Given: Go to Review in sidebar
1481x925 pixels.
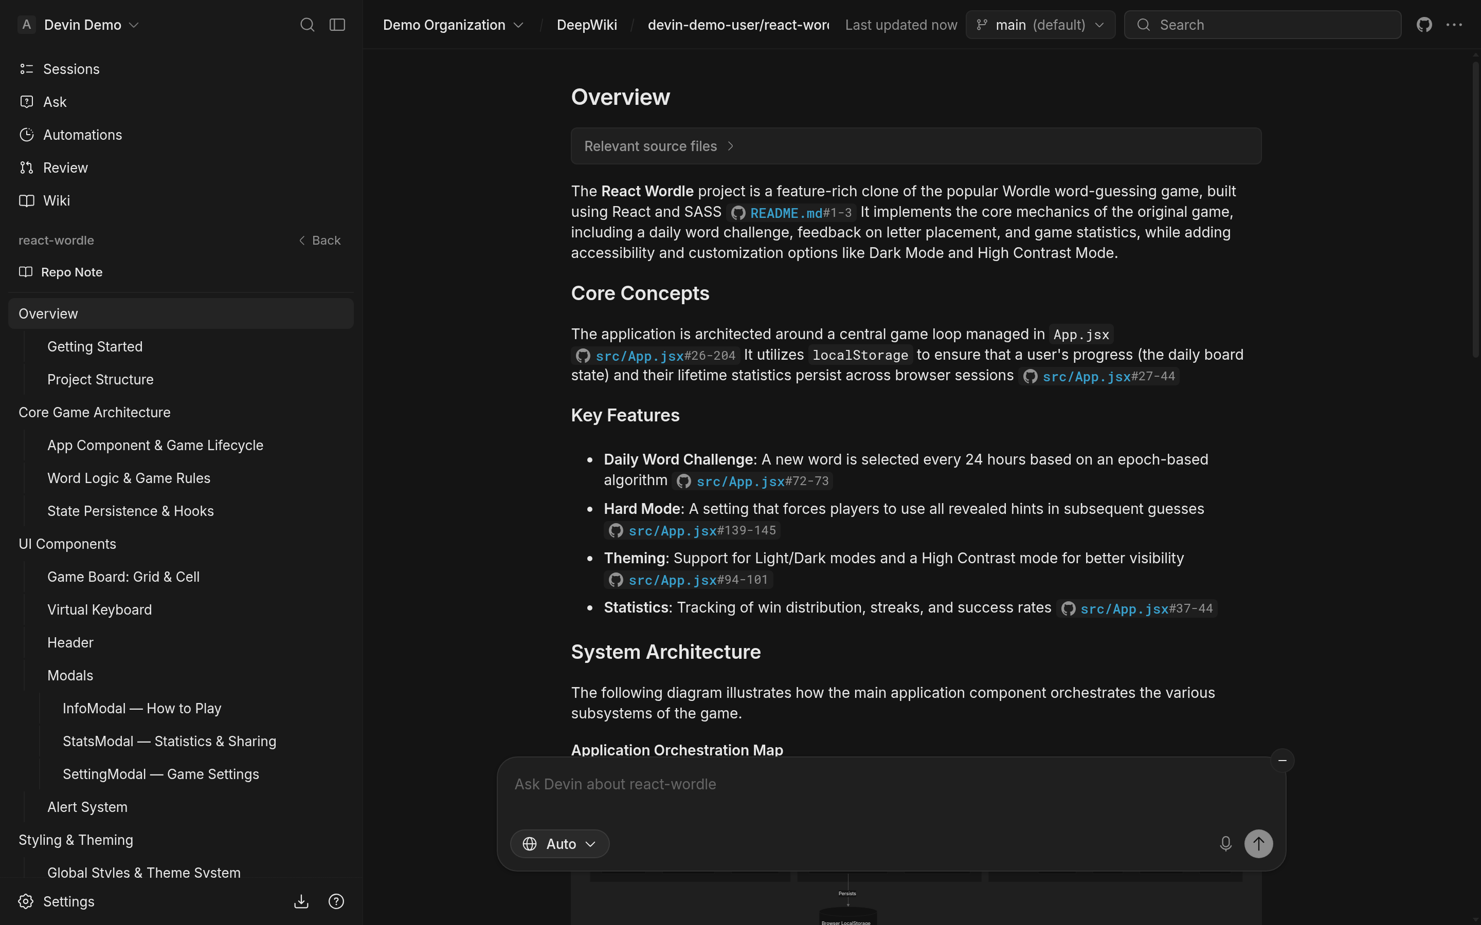Looking at the screenshot, I should (180, 168).
